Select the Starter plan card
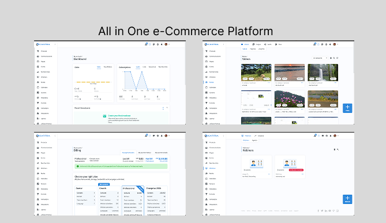 [x=85, y=201]
